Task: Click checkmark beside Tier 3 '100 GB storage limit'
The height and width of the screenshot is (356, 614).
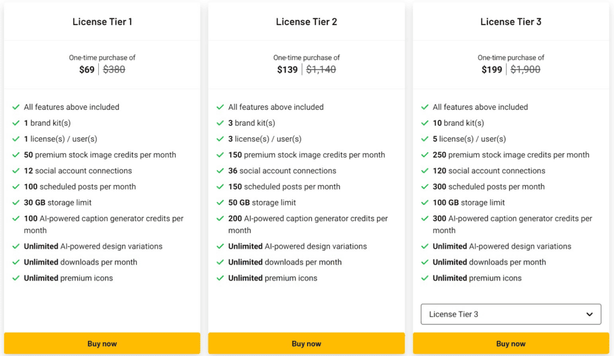Action: [x=425, y=203]
